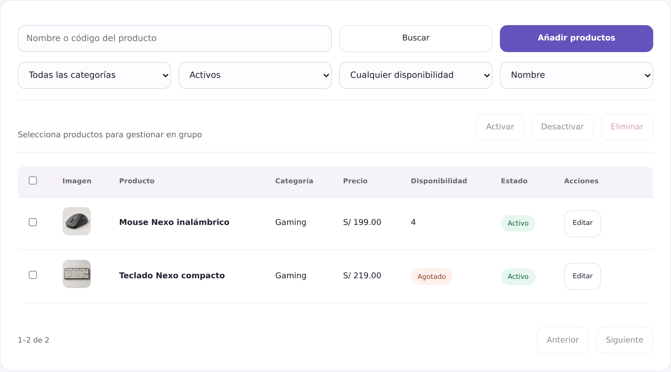This screenshot has width=671, height=372.
Task: Click Gaming category in Teclado Nexo row
Action: (291, 275)
